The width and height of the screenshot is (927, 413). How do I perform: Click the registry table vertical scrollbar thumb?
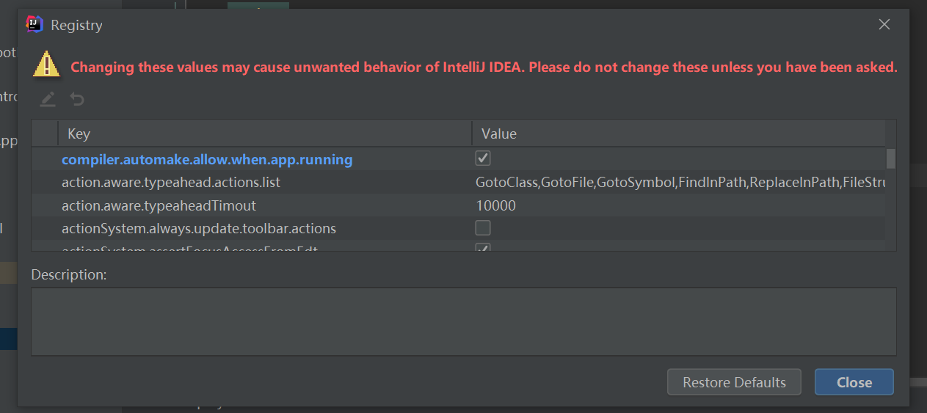[891, 158]
